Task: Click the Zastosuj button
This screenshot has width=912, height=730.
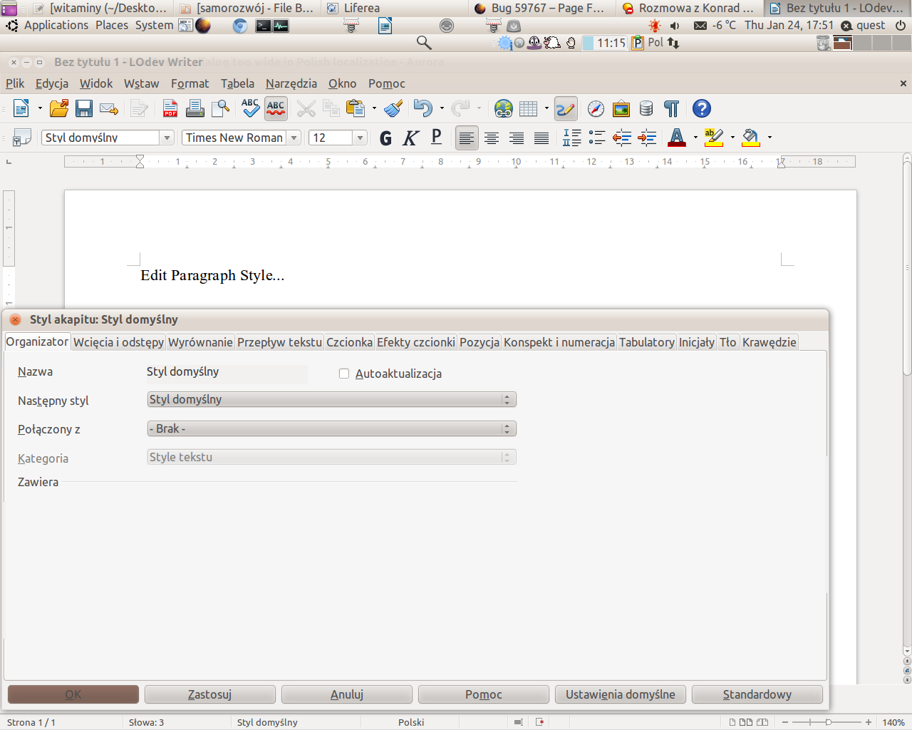Action: click(209, 694)
